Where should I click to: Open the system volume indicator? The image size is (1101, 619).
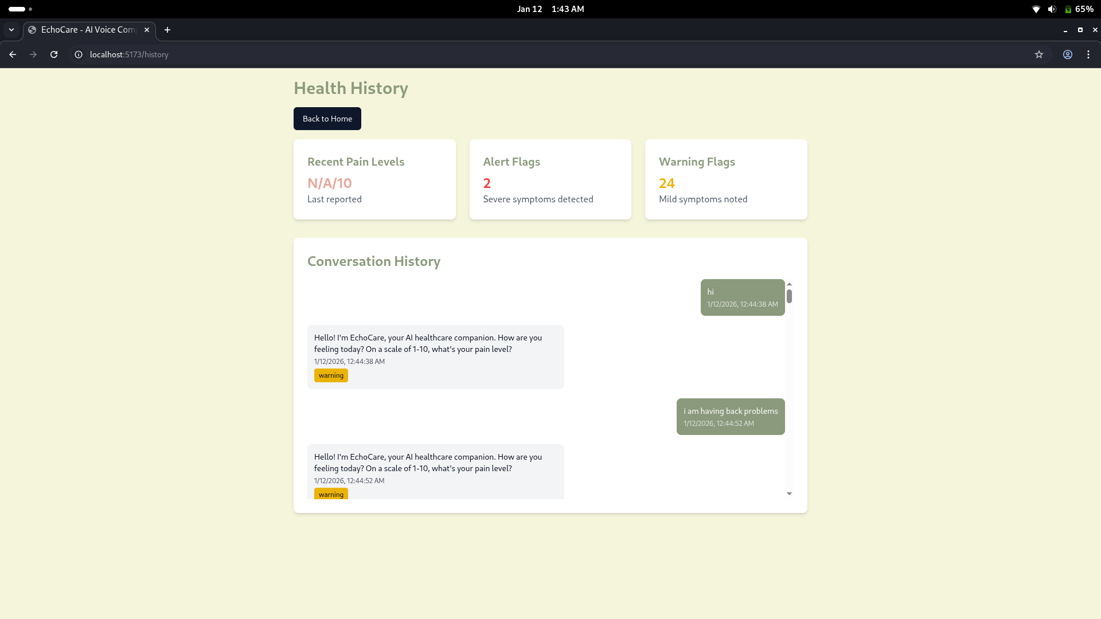[1052, 9]
